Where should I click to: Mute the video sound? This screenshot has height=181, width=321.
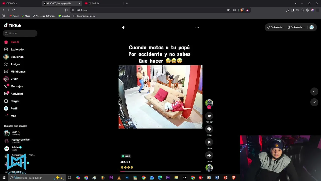pyautogui.click(x=124, y=27)
